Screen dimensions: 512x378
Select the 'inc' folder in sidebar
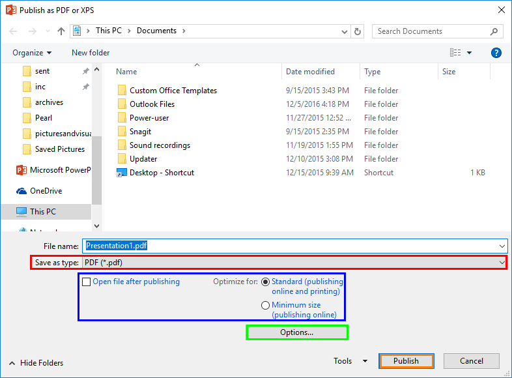click(40, 87)
